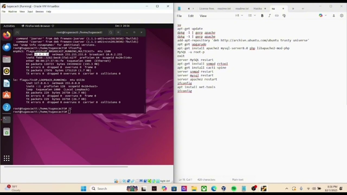Open the Windows Start menu
The height and width of the screenshot is (195, 347).
(83, 189)
